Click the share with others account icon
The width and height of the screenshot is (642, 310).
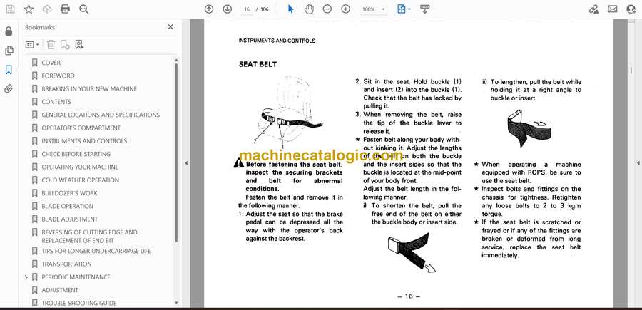pyautogui.click(x=631, y=9)
